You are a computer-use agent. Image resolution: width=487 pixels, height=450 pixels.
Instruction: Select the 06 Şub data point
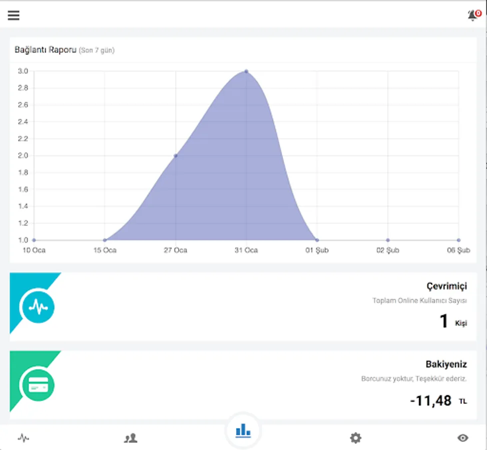pyautogui.click(x=458, y=240)
